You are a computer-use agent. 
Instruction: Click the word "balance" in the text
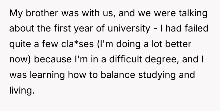[x=118, y=75]
